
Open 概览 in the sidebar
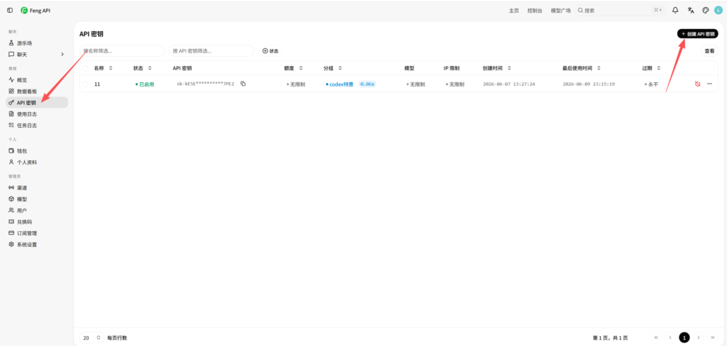(x=37, y=80)
